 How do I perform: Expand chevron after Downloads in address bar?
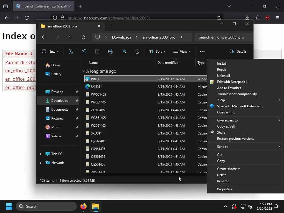click(137, 37)
